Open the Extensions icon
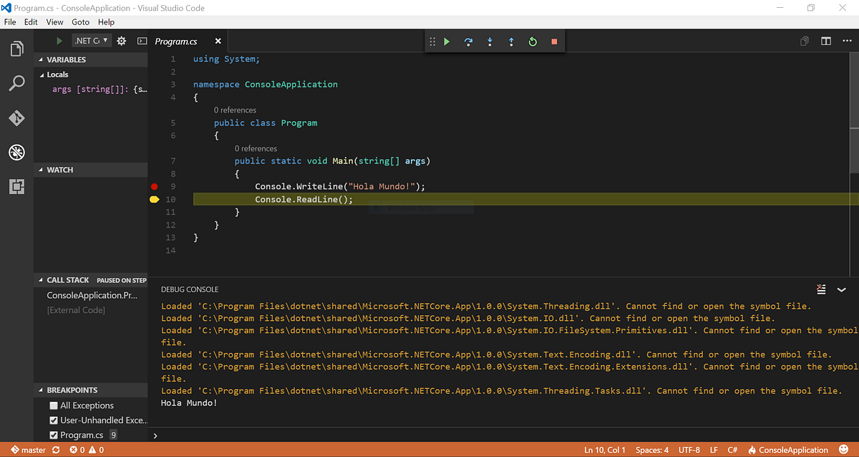859x457 pixels. [16, 186]
